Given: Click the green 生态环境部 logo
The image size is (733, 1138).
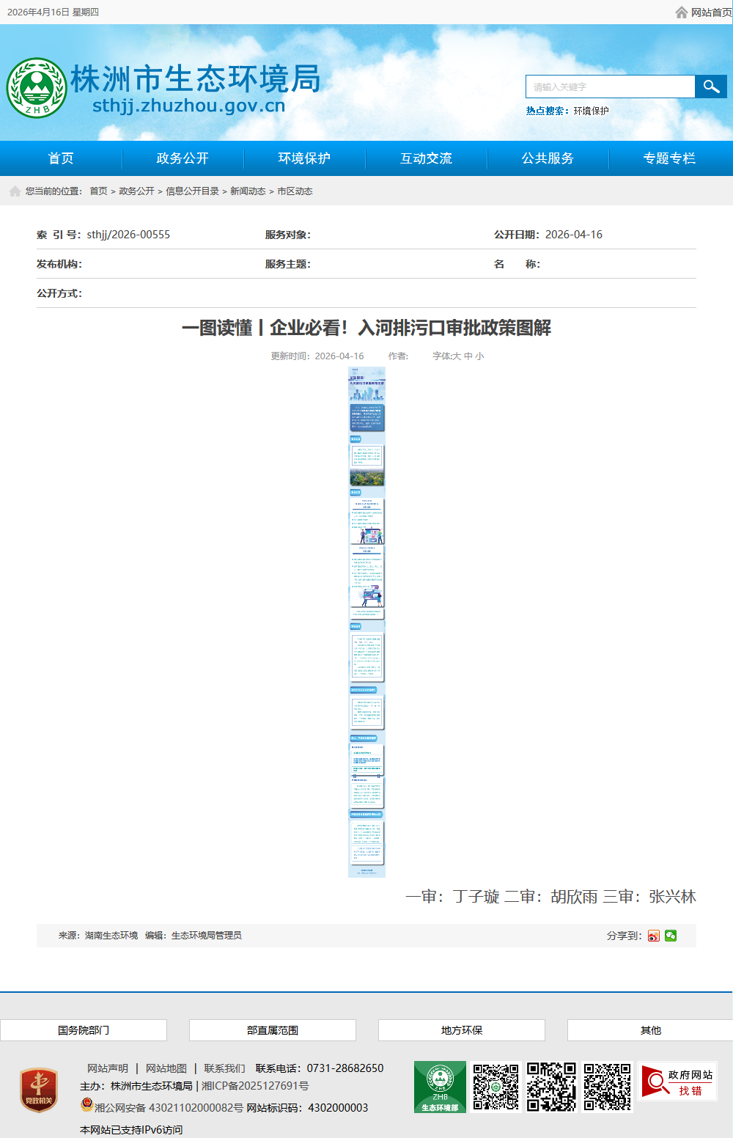Looking at the screenshot, I should (x=440, y=1087).
